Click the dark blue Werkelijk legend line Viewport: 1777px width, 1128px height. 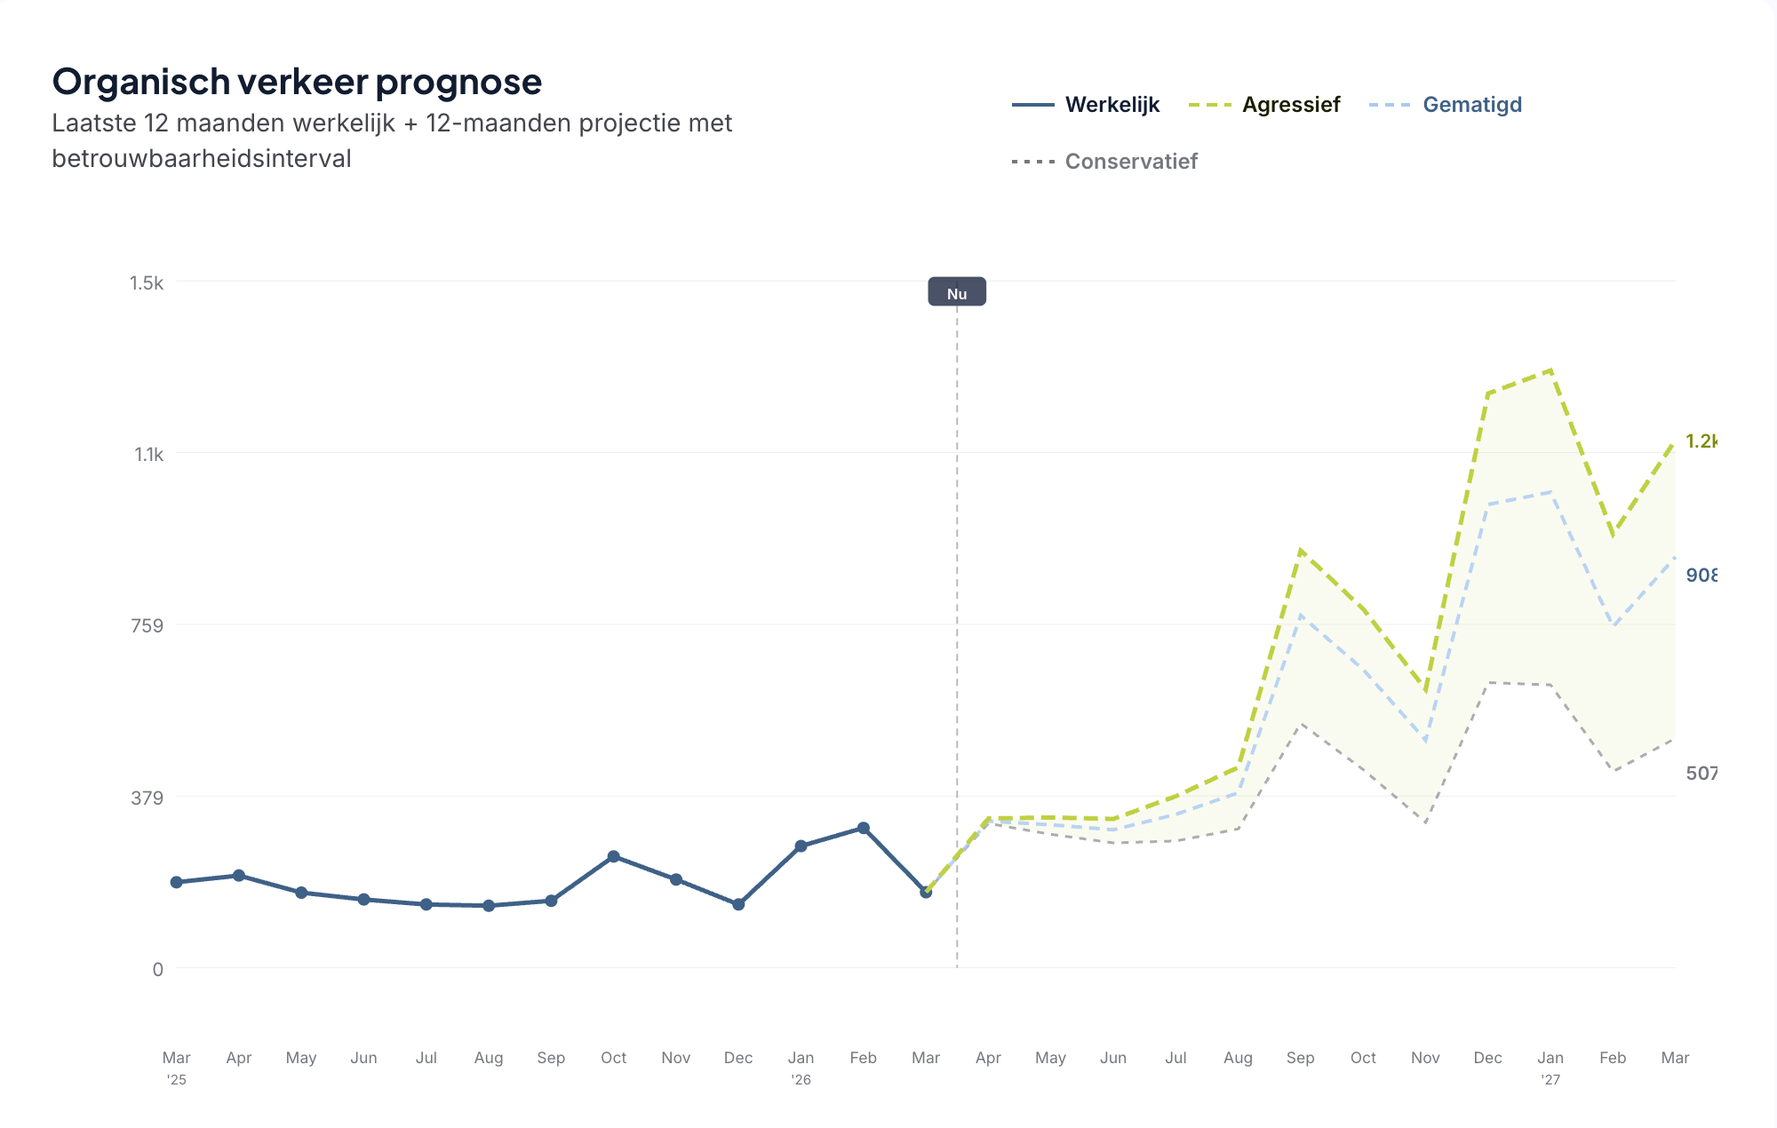1033,105
